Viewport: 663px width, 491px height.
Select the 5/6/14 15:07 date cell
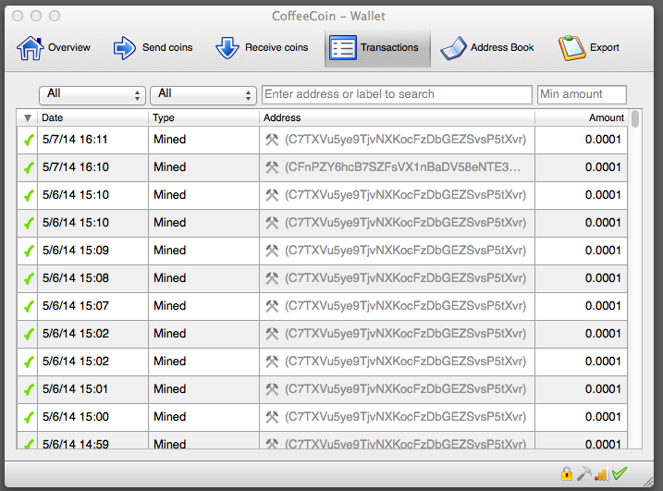(x=93, y=306)
